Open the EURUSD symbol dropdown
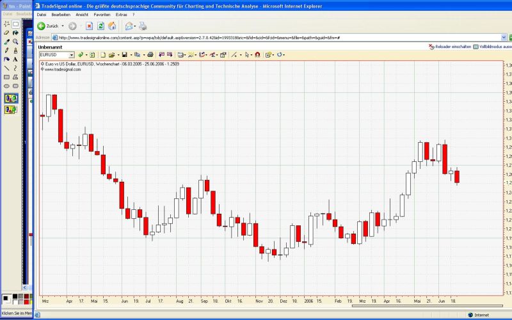 coord(72,55)
